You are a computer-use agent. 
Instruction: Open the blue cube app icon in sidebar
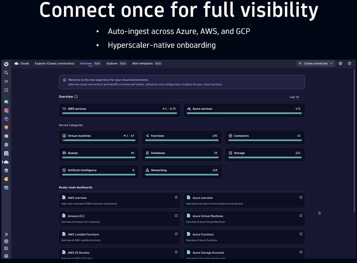[6, 171]
